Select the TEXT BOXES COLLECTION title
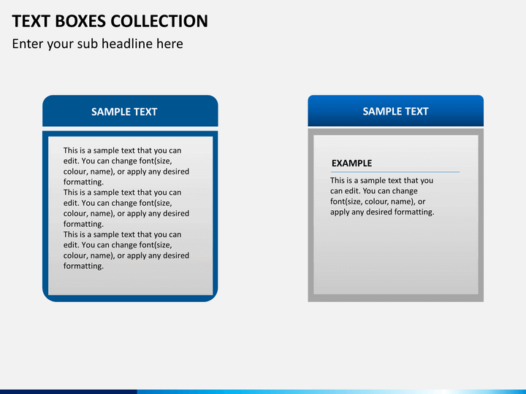 (110, 21)
